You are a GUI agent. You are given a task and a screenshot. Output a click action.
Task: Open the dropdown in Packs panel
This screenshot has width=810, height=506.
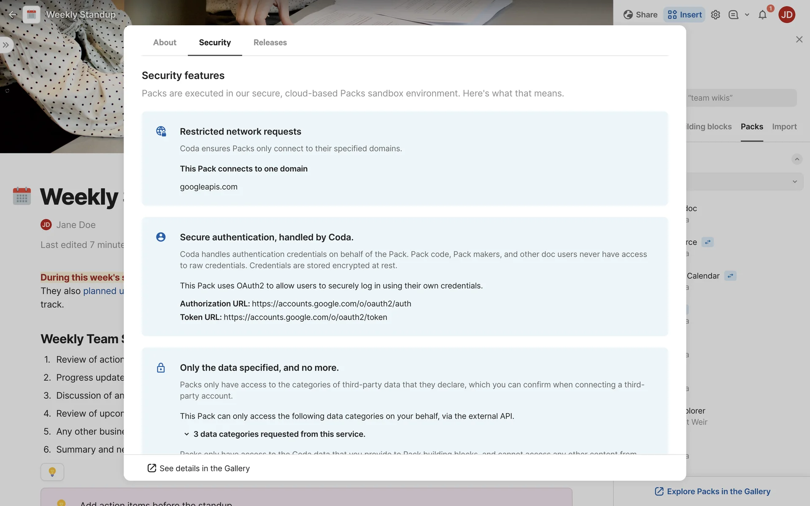point(794,182)
